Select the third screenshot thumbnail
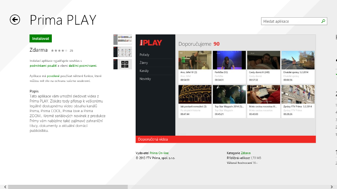The width and height of the screenshot is (337, 189). (123, 64)
